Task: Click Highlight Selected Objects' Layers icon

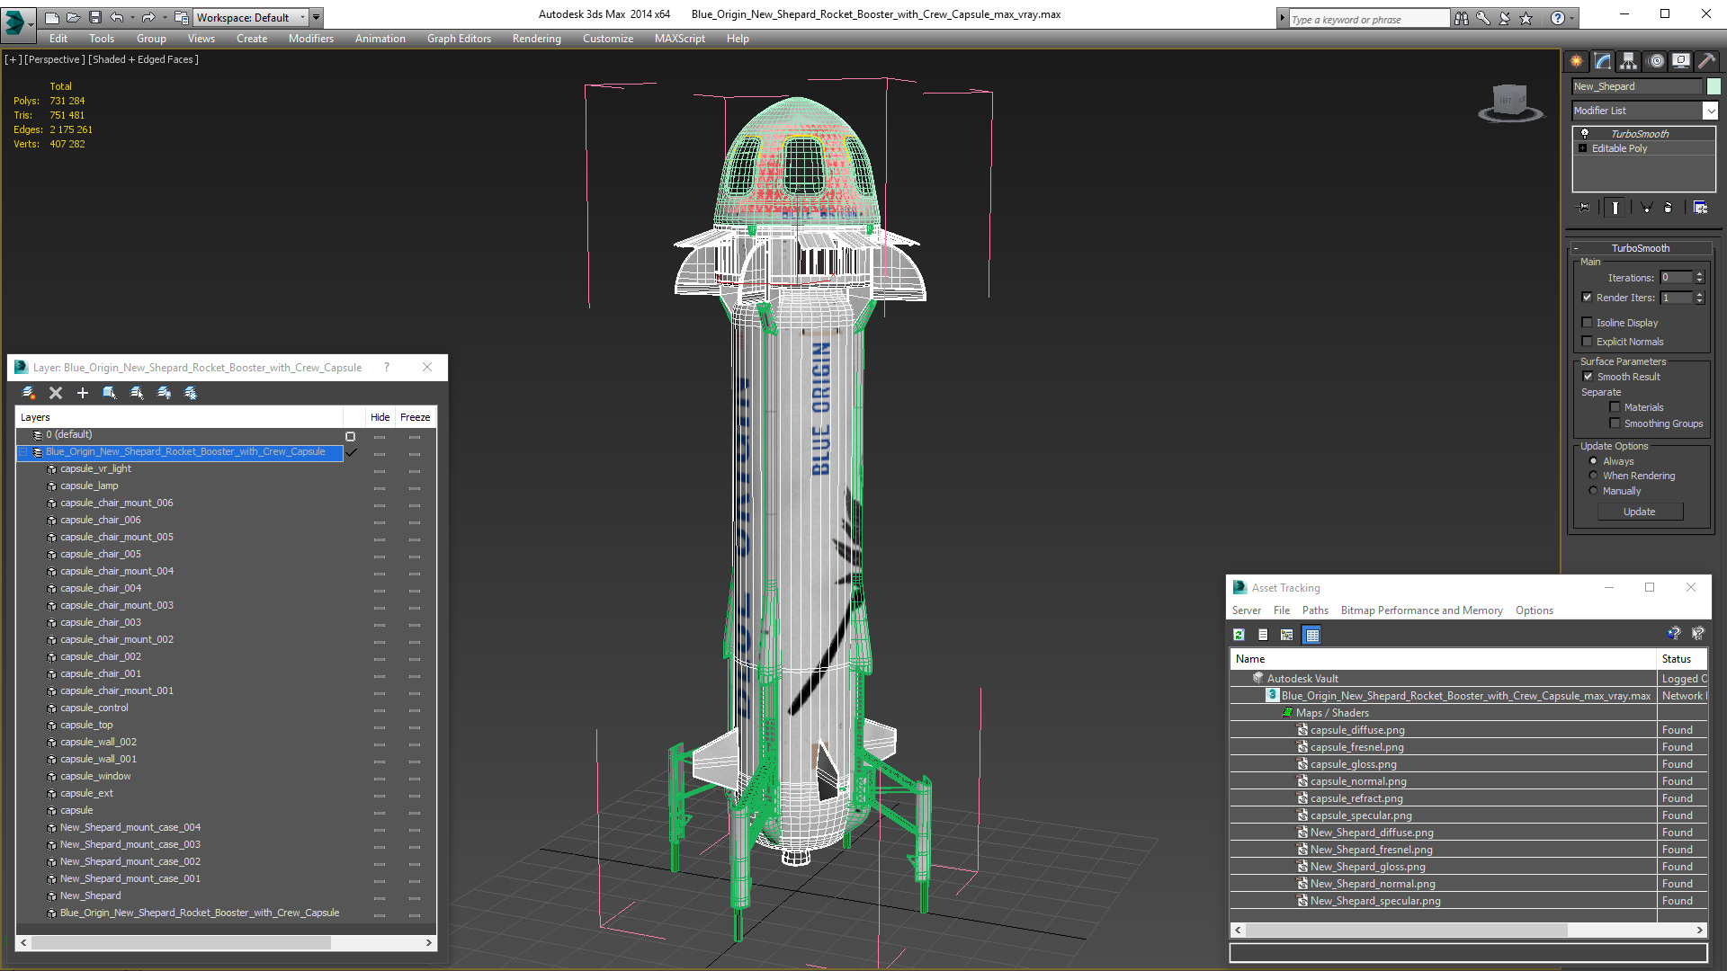Action: [x=137, y=393]
